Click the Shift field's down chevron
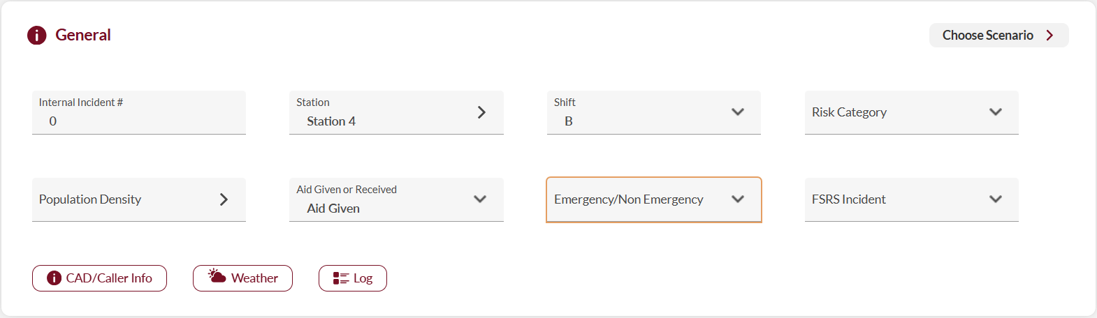Image resolution: width=1097 pixels, height=318 pixels. pyautogui.click(x=738, y=112)
